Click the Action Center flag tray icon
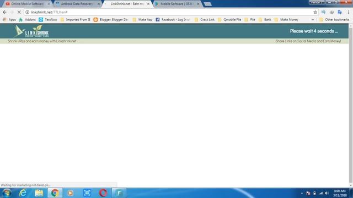Viewport: 353px width, 198px height. (308, 193)
